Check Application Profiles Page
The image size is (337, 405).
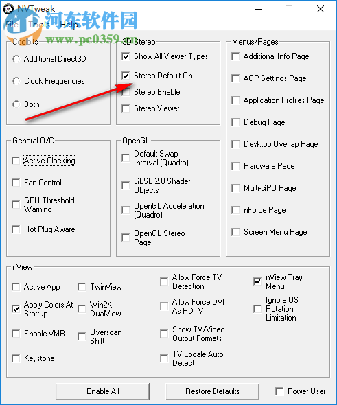[x=235, y=100]
